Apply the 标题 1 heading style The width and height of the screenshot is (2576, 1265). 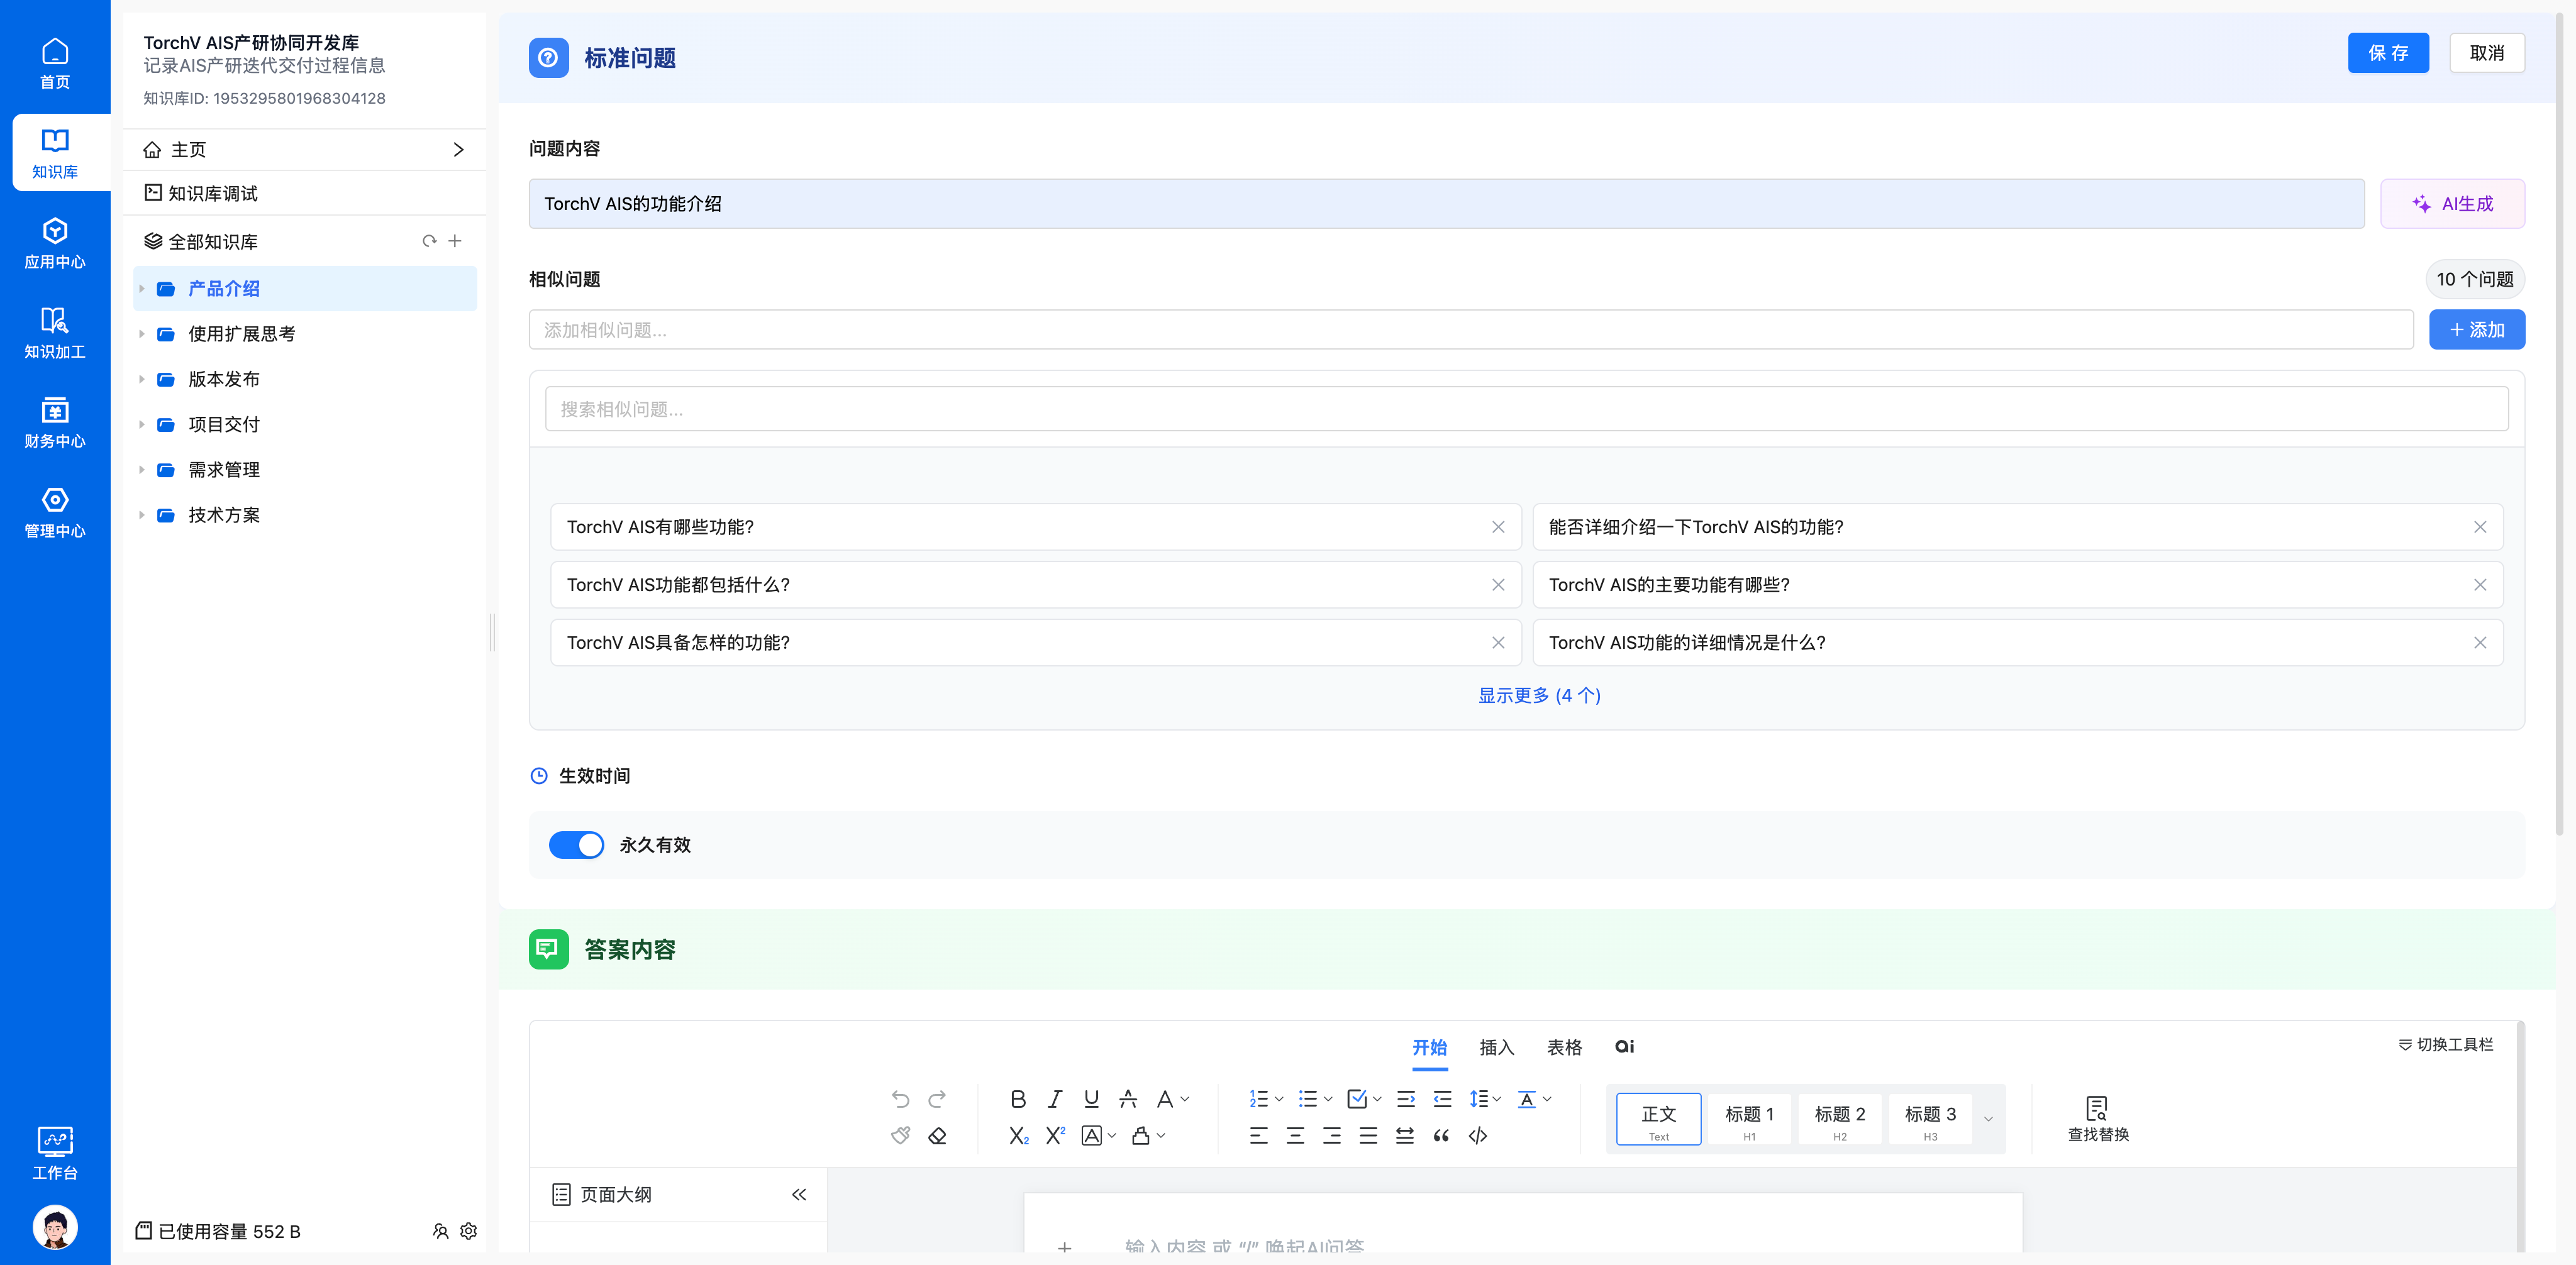pyautogui.click(x=1749, y=1120)
